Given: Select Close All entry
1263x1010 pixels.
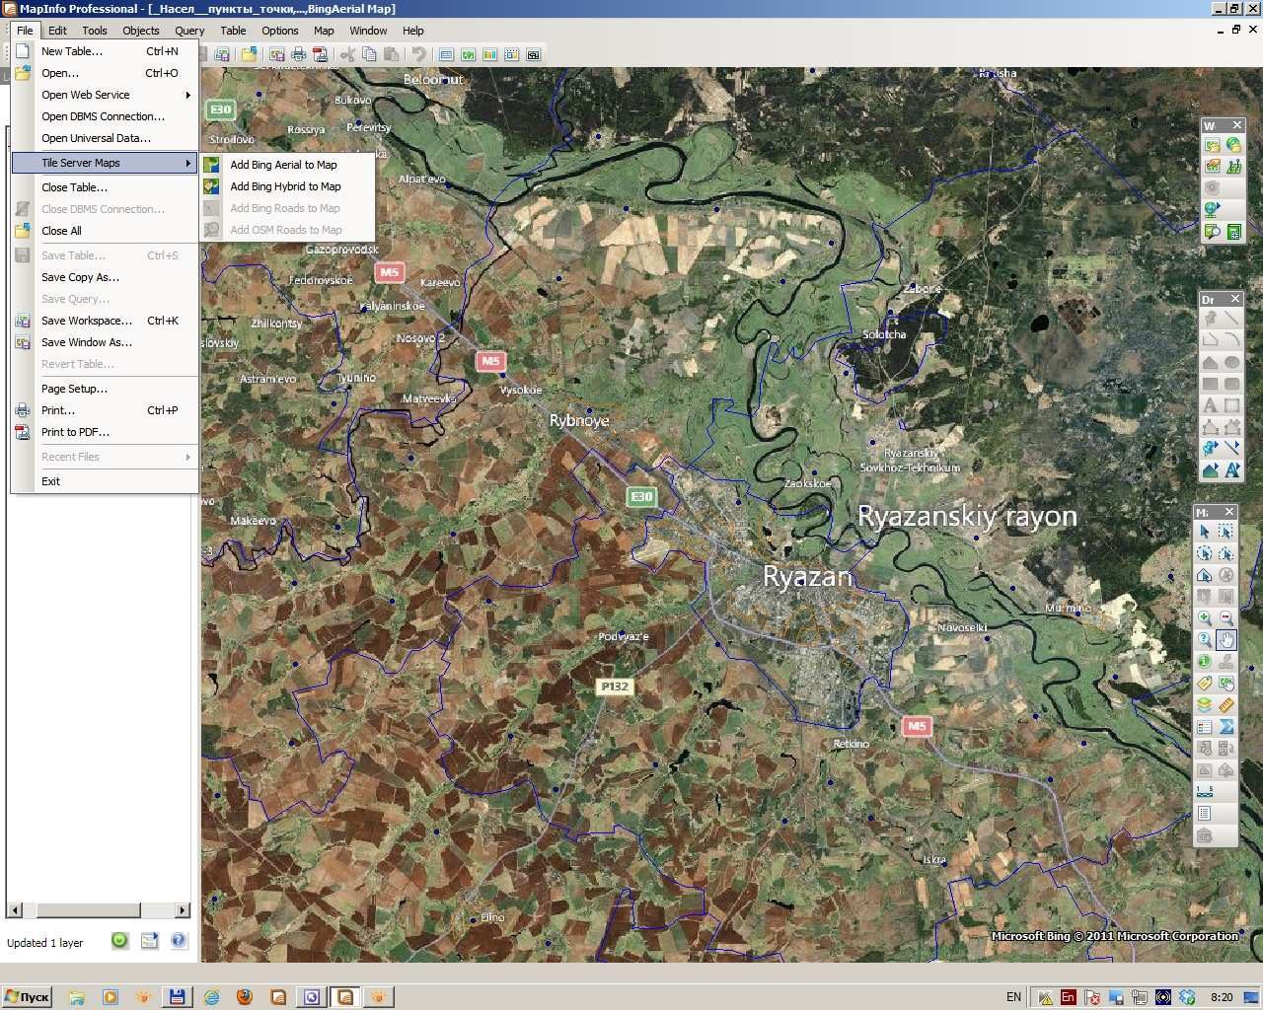Looking at the screenshot, I should pos(105,231).
